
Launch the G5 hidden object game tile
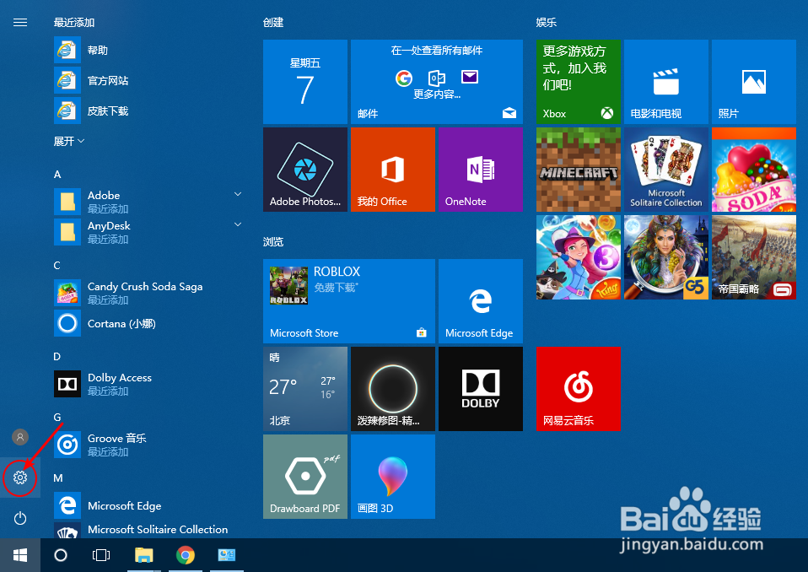pos(666,257)
